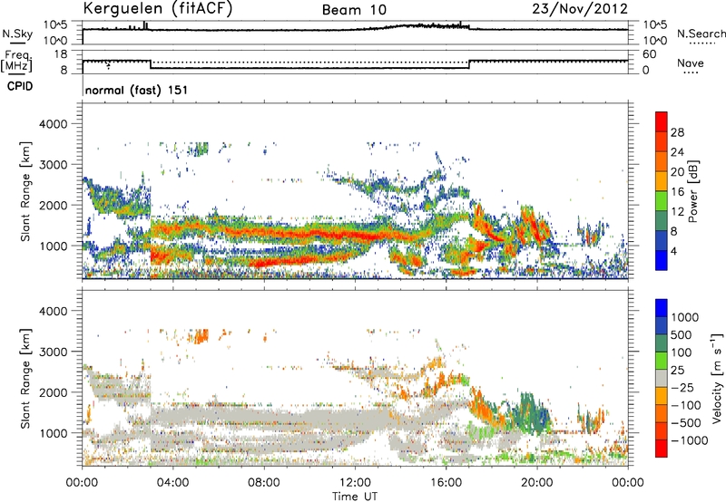726x502 pixels.
Task: Click the 2000 km tick on velocity panel
Action: pos(53,392)
